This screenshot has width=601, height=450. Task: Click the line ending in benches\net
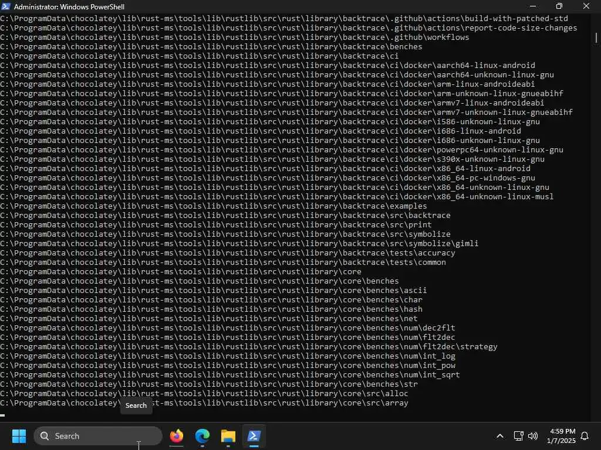(209, 318)
